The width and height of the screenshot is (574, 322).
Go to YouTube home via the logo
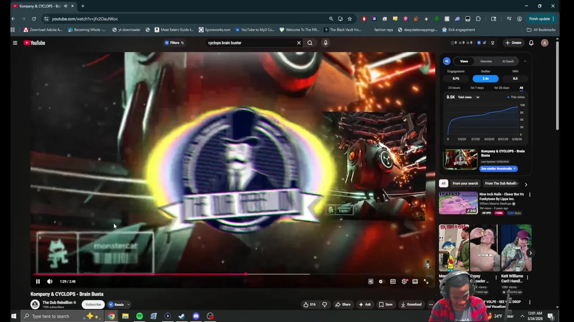35,43
